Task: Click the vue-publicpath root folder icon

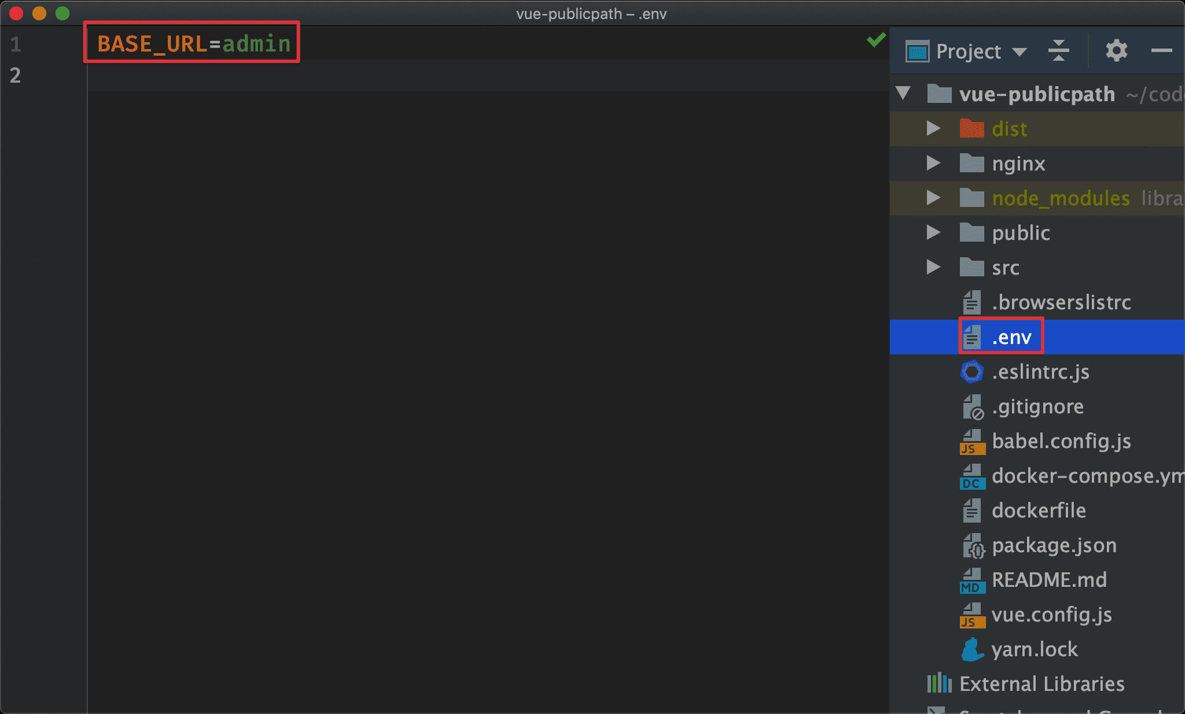Action: (939, 94)
